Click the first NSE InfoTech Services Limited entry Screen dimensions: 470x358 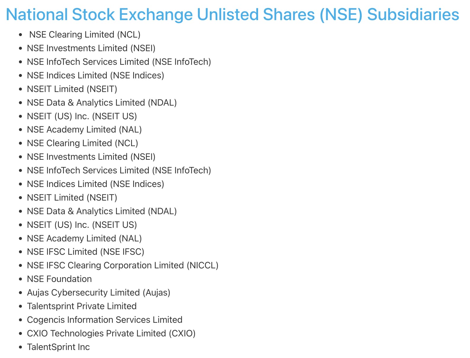pyautogui.click(x=119, y=62)
